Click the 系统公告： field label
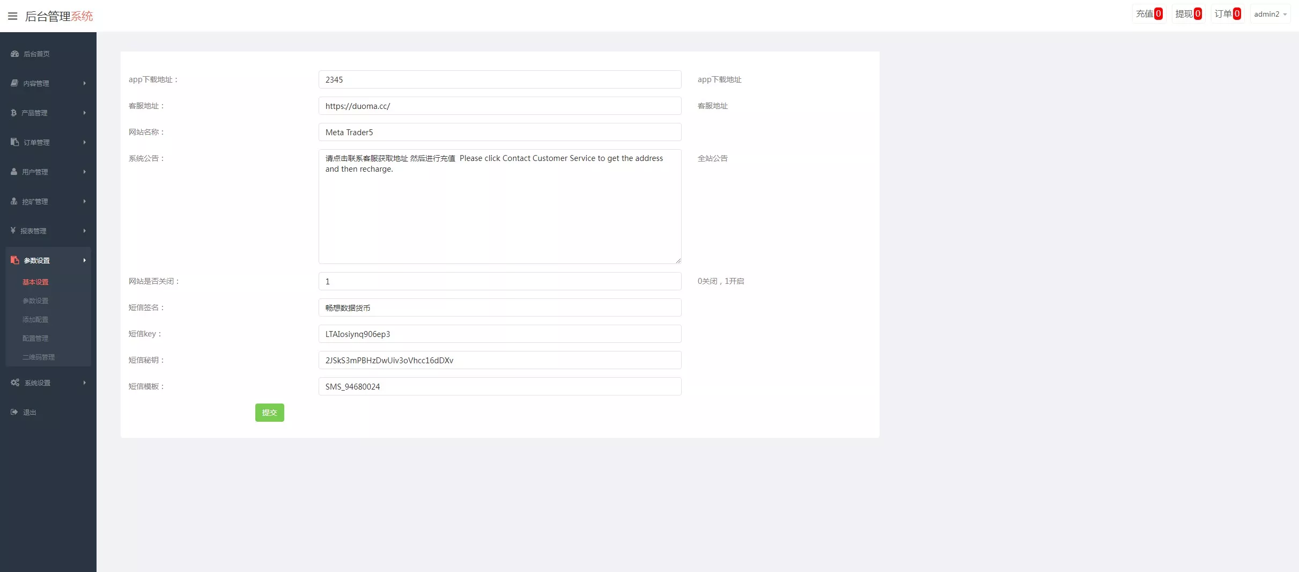1299x572 pixels. click(x=147, y=158)
